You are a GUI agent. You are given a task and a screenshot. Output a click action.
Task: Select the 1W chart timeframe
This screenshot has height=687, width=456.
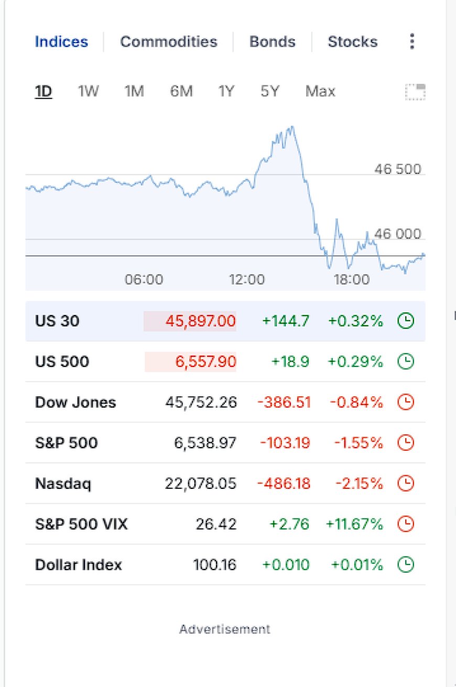click(x=88, y=92)
